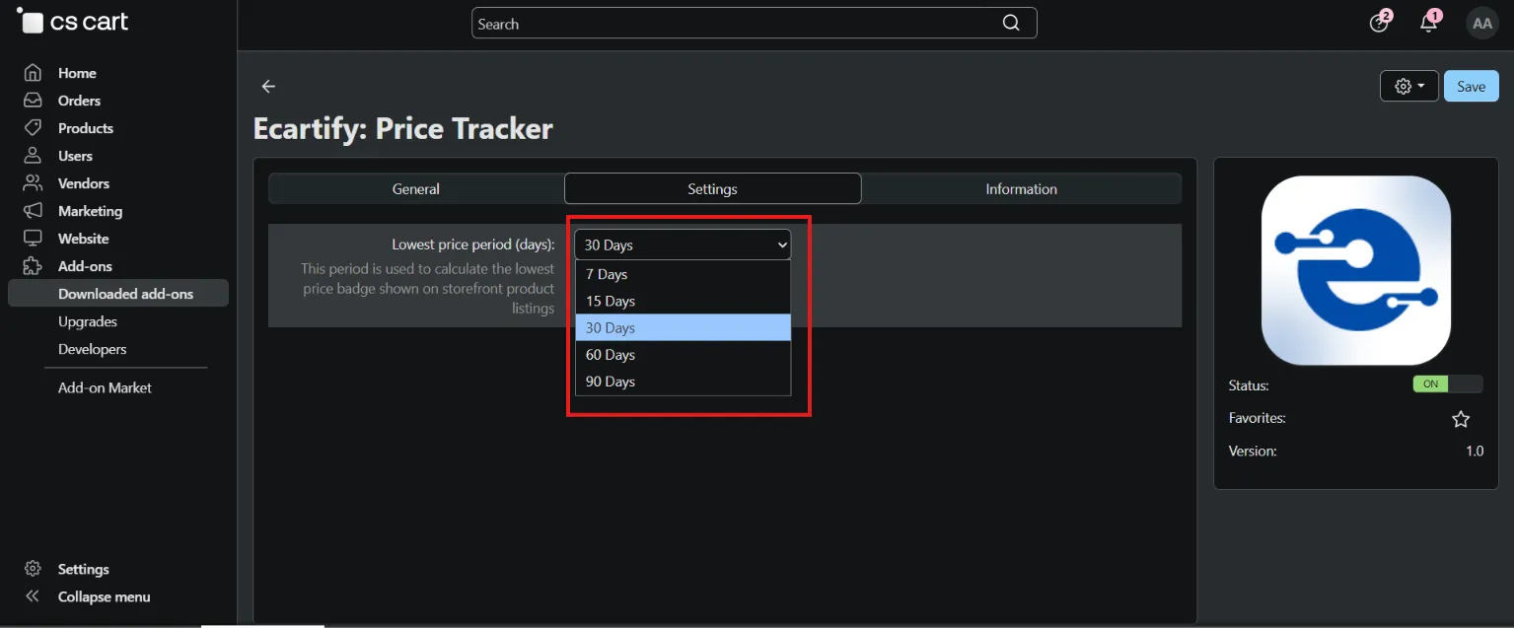Click the Version value 1.0
The height and width of the screenshot is (628, 1514).
pos(1474,451)
